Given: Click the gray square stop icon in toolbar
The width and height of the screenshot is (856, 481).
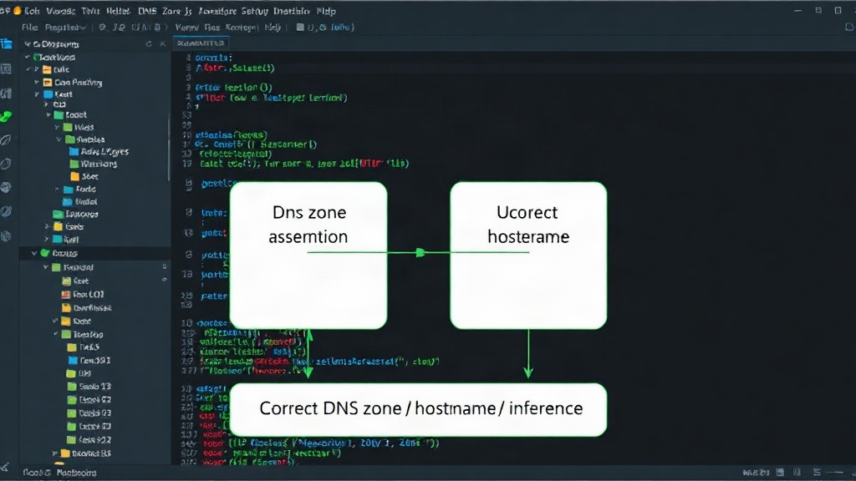Looking at the screenshot, I should click(x=300, y=27).
